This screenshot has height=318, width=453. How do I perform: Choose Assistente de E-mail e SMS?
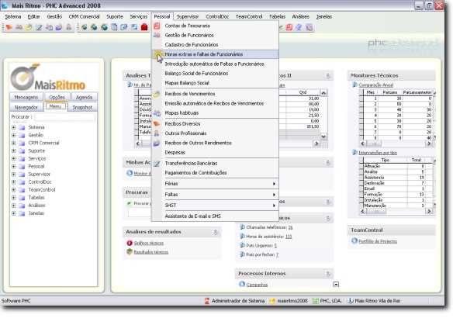point(215,216)
